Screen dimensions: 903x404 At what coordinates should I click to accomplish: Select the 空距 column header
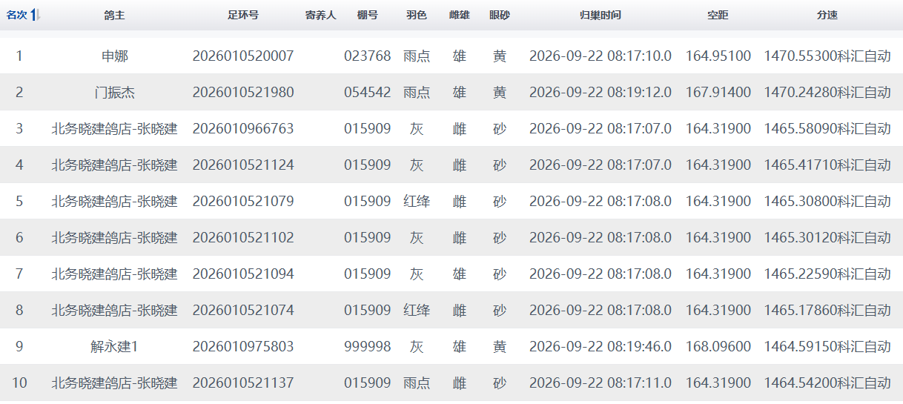coord(718,15)
